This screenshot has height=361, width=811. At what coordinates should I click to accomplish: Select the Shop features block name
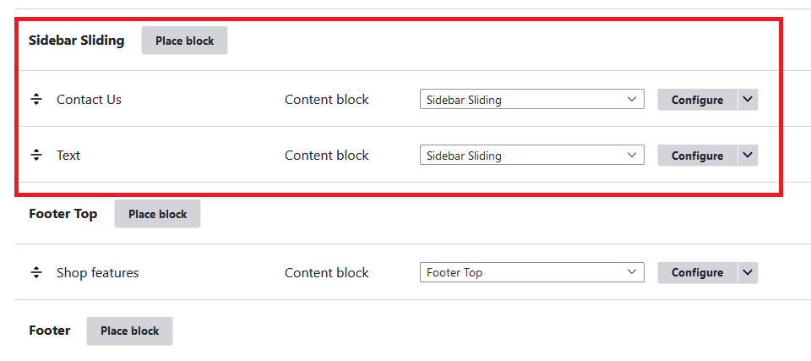pos(97,273)
